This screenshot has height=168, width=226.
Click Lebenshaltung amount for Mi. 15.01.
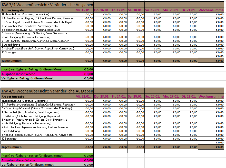[x=84, y=14]
